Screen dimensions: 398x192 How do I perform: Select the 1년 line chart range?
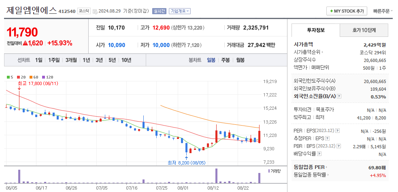(x=86, y=60)
